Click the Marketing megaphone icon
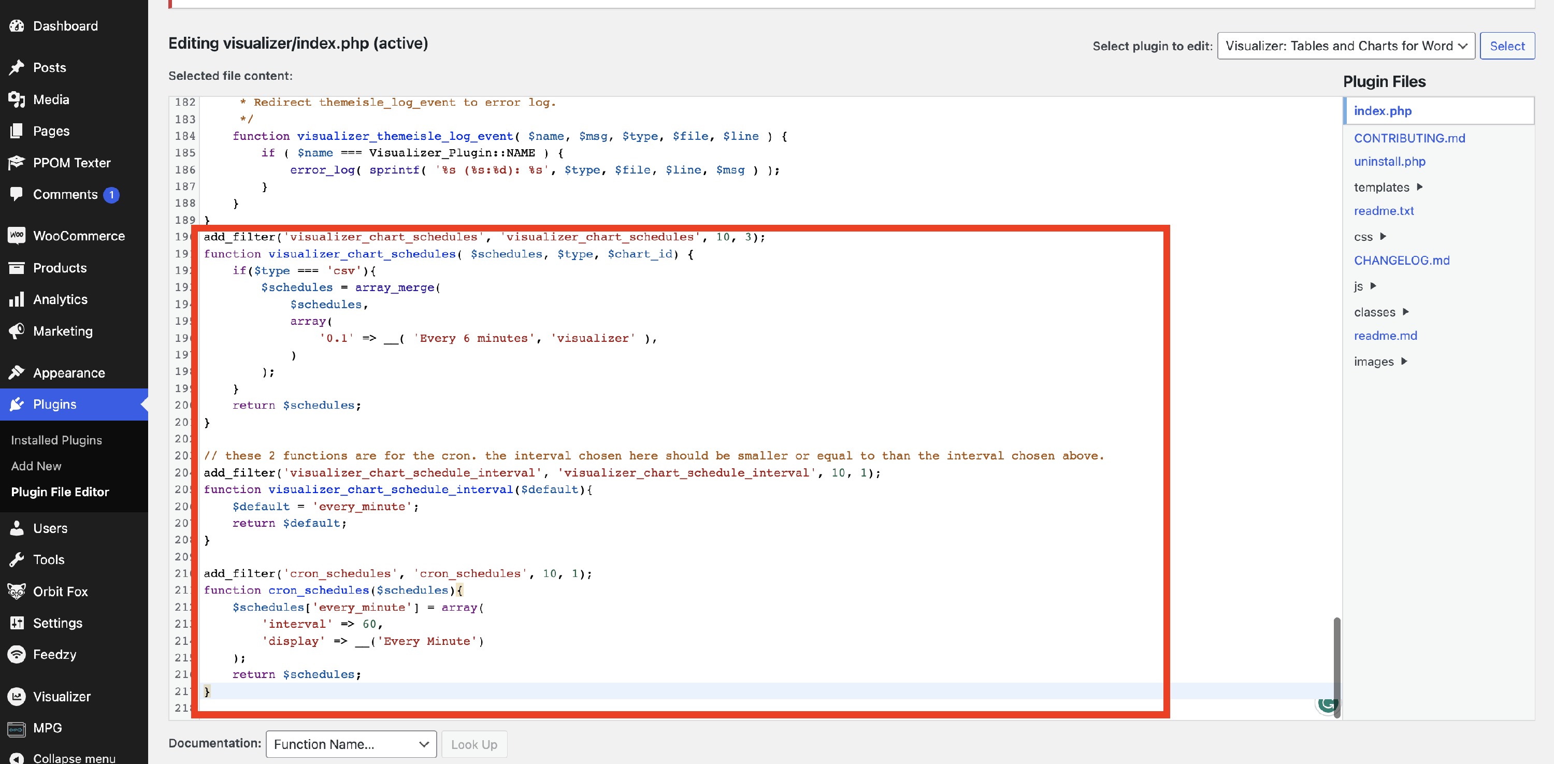This screenshot has height=764, width=1554. click(16, 331)
